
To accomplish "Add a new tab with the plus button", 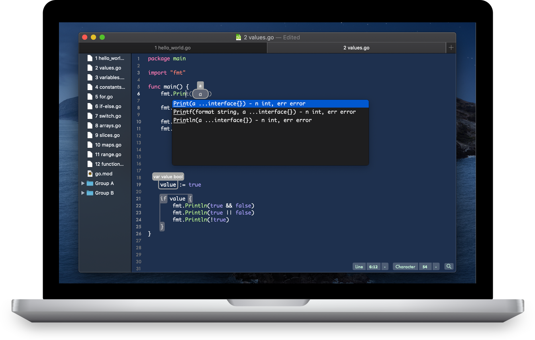I will [451, 47].
